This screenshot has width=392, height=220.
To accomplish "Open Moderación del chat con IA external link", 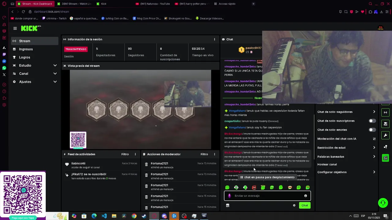I will (x=374, y=139).
